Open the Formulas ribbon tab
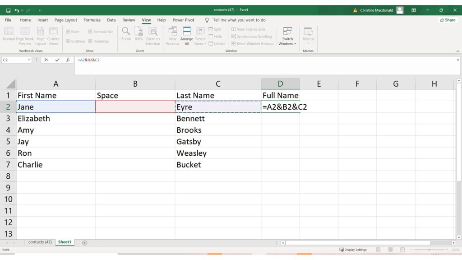 pos(92,20)
